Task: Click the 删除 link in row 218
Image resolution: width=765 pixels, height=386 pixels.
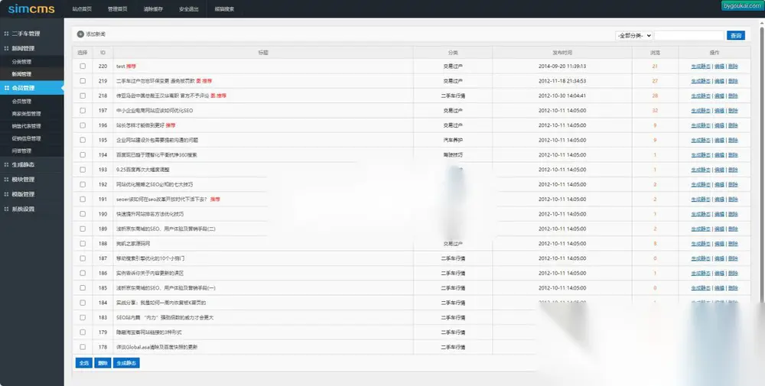Action: pos(733,96)
